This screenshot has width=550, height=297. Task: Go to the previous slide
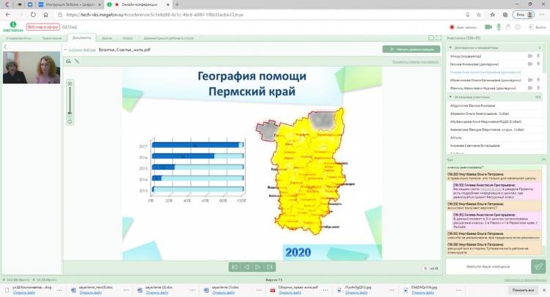(x=246, y=267)
